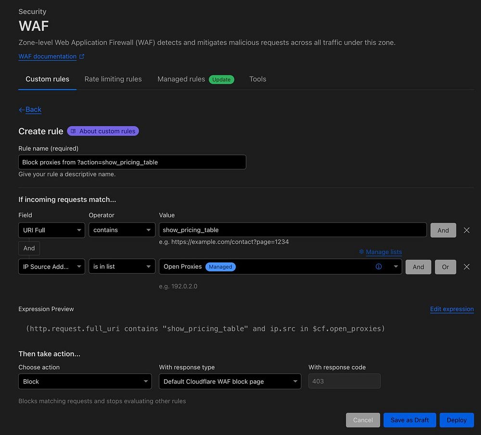Click the info icon in the Open Proxies field

click(379, 267)
